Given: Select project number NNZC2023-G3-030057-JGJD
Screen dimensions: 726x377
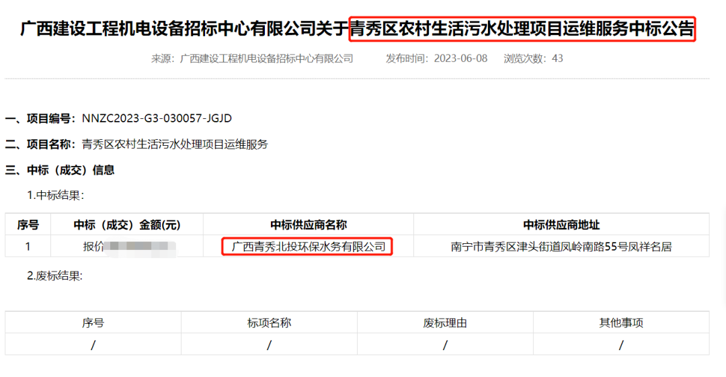Looking at the screenshot, I should point(157,118).
